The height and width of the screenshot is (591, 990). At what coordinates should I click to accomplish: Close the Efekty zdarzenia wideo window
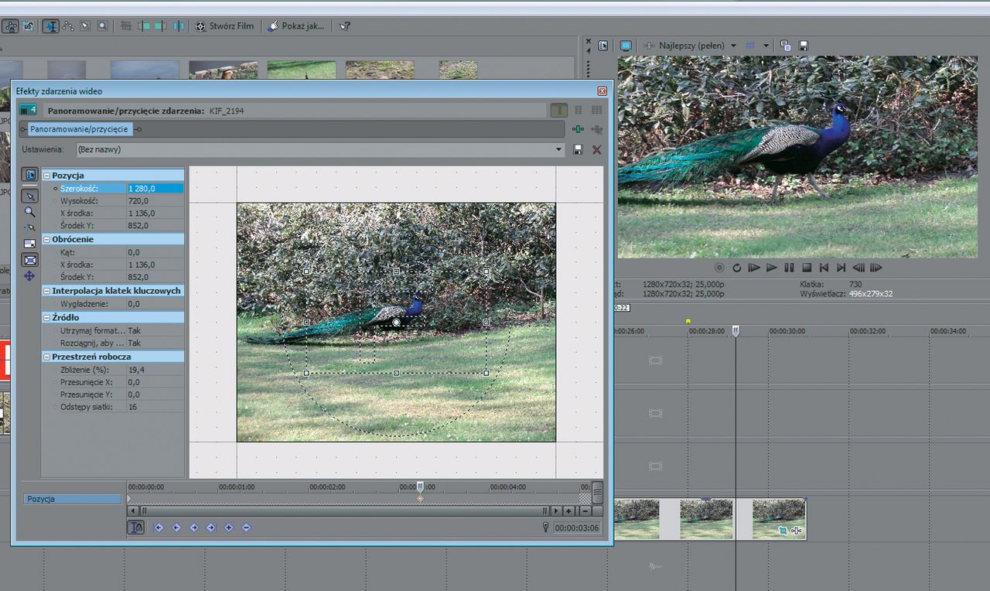pyautogui.click(x=602, y=91)
